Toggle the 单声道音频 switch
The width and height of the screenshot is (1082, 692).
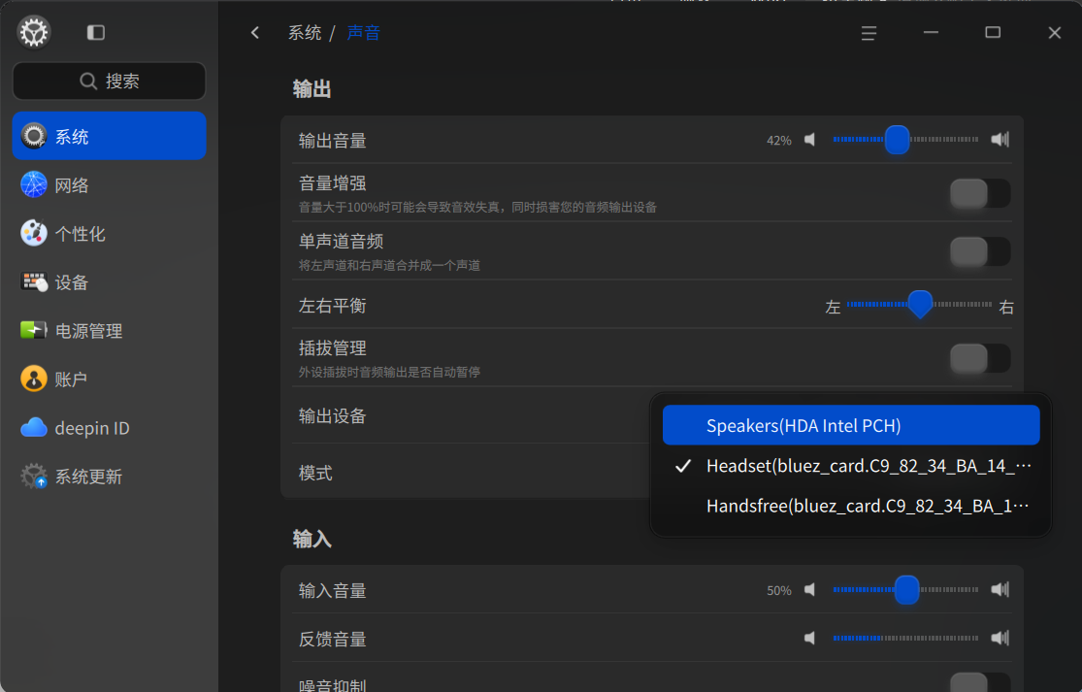[x=980, y=251]
